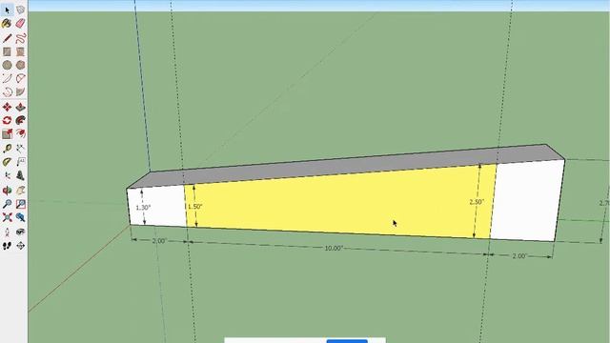The image size is (610, 343).
Task: Choose the Zoom Window tool
Action: click(x=21, y=204)
